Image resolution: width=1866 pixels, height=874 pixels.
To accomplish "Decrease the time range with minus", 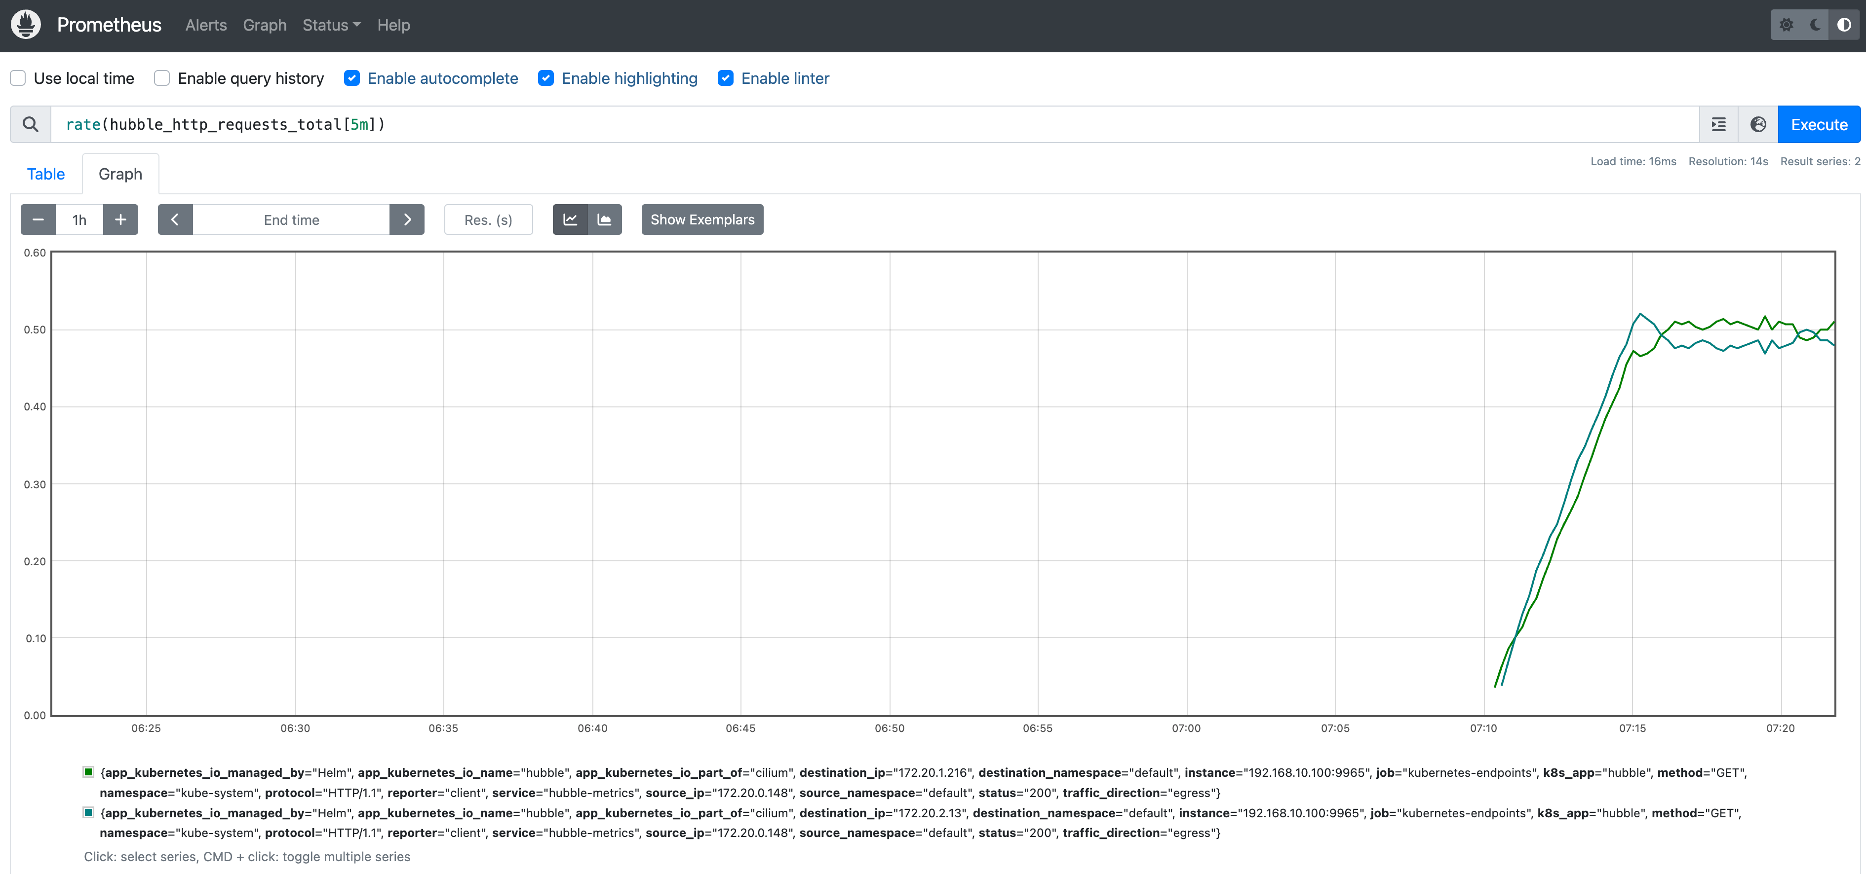I will pos(39,219).
